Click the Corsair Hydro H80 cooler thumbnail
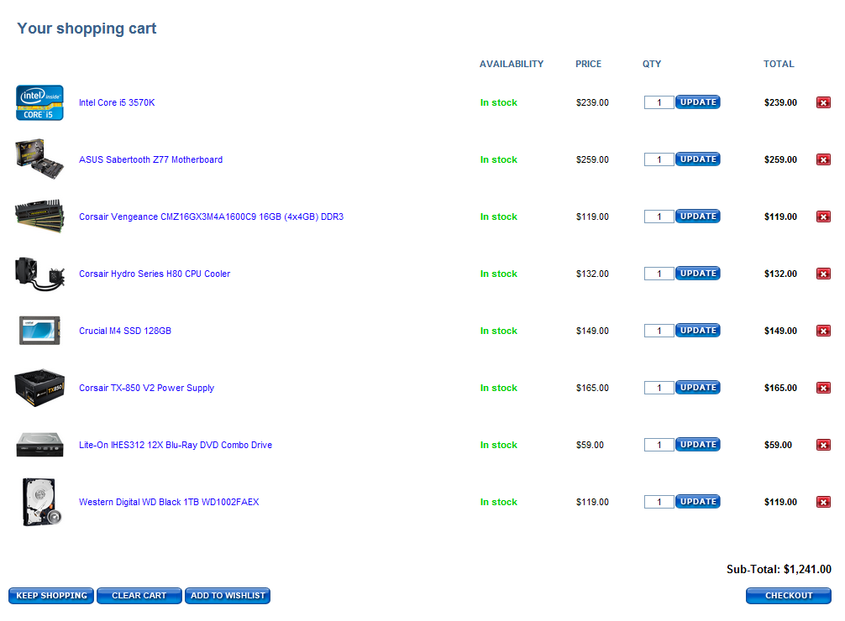The image size is (845, 621). point(39,274)
